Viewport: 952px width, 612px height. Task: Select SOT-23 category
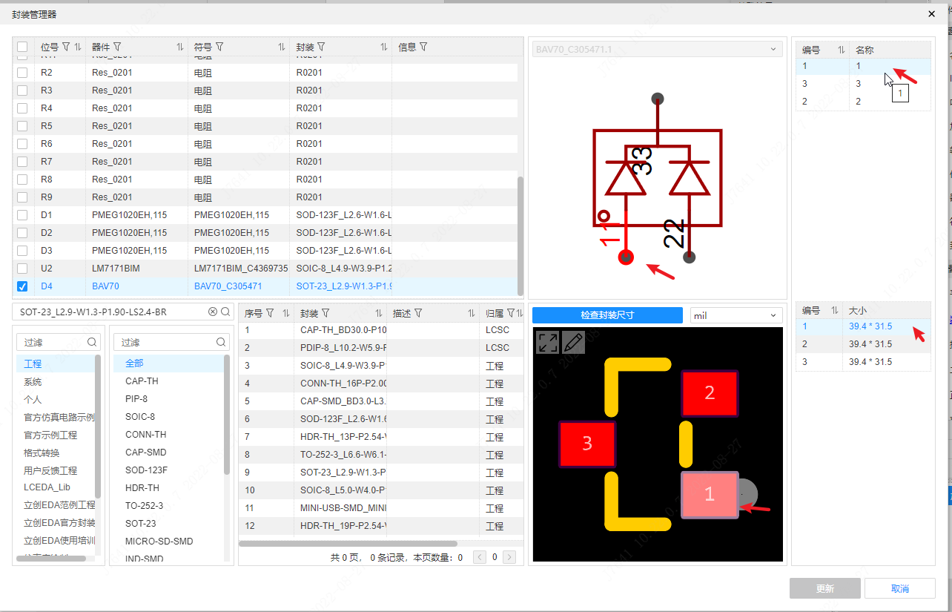pos(141,524)
